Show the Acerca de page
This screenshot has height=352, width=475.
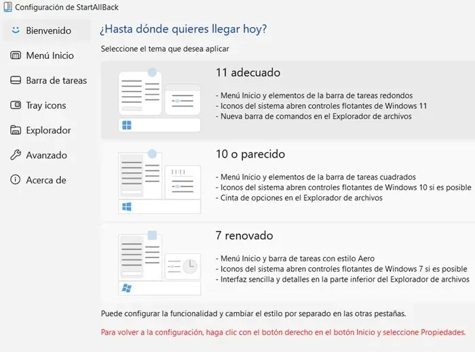point(47,180)
